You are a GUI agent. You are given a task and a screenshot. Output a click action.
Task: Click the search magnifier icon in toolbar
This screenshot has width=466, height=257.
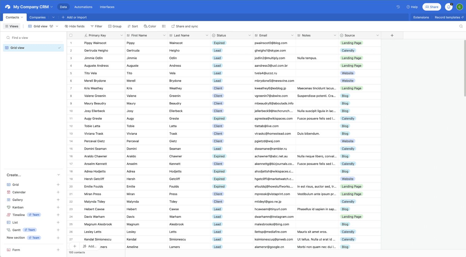tap(461, 26)
